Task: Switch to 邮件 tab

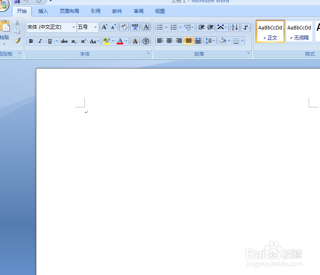Action: pyautogui.click(x=117, y=11)
